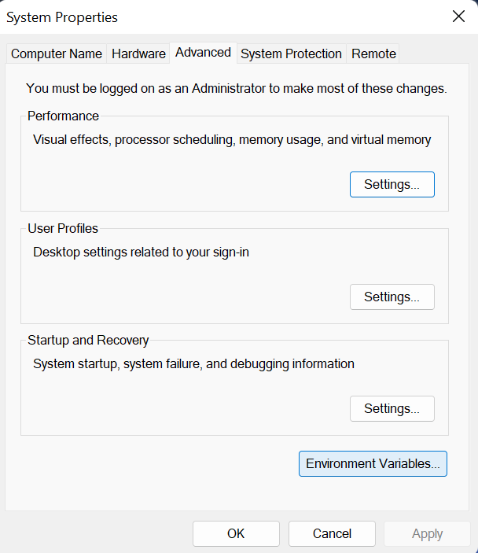The width and height of the screenshot is (478, 553).
Task: Open User Profiles Settings
Action: pyautogui.click(x=392, y=297)
